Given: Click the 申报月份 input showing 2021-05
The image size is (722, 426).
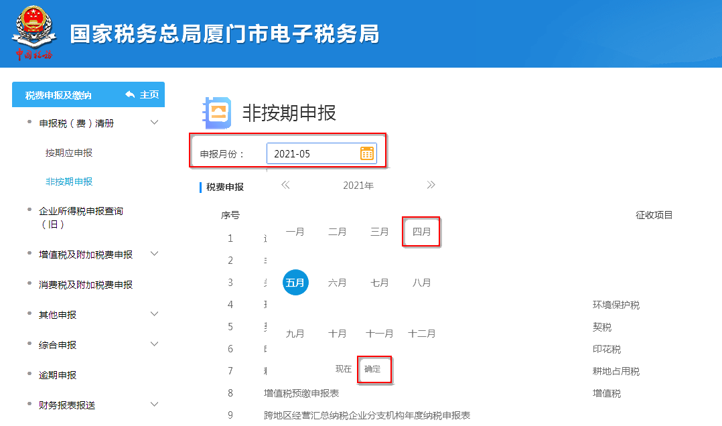Looking at the screenshot, I should click(x=321, y=153).
